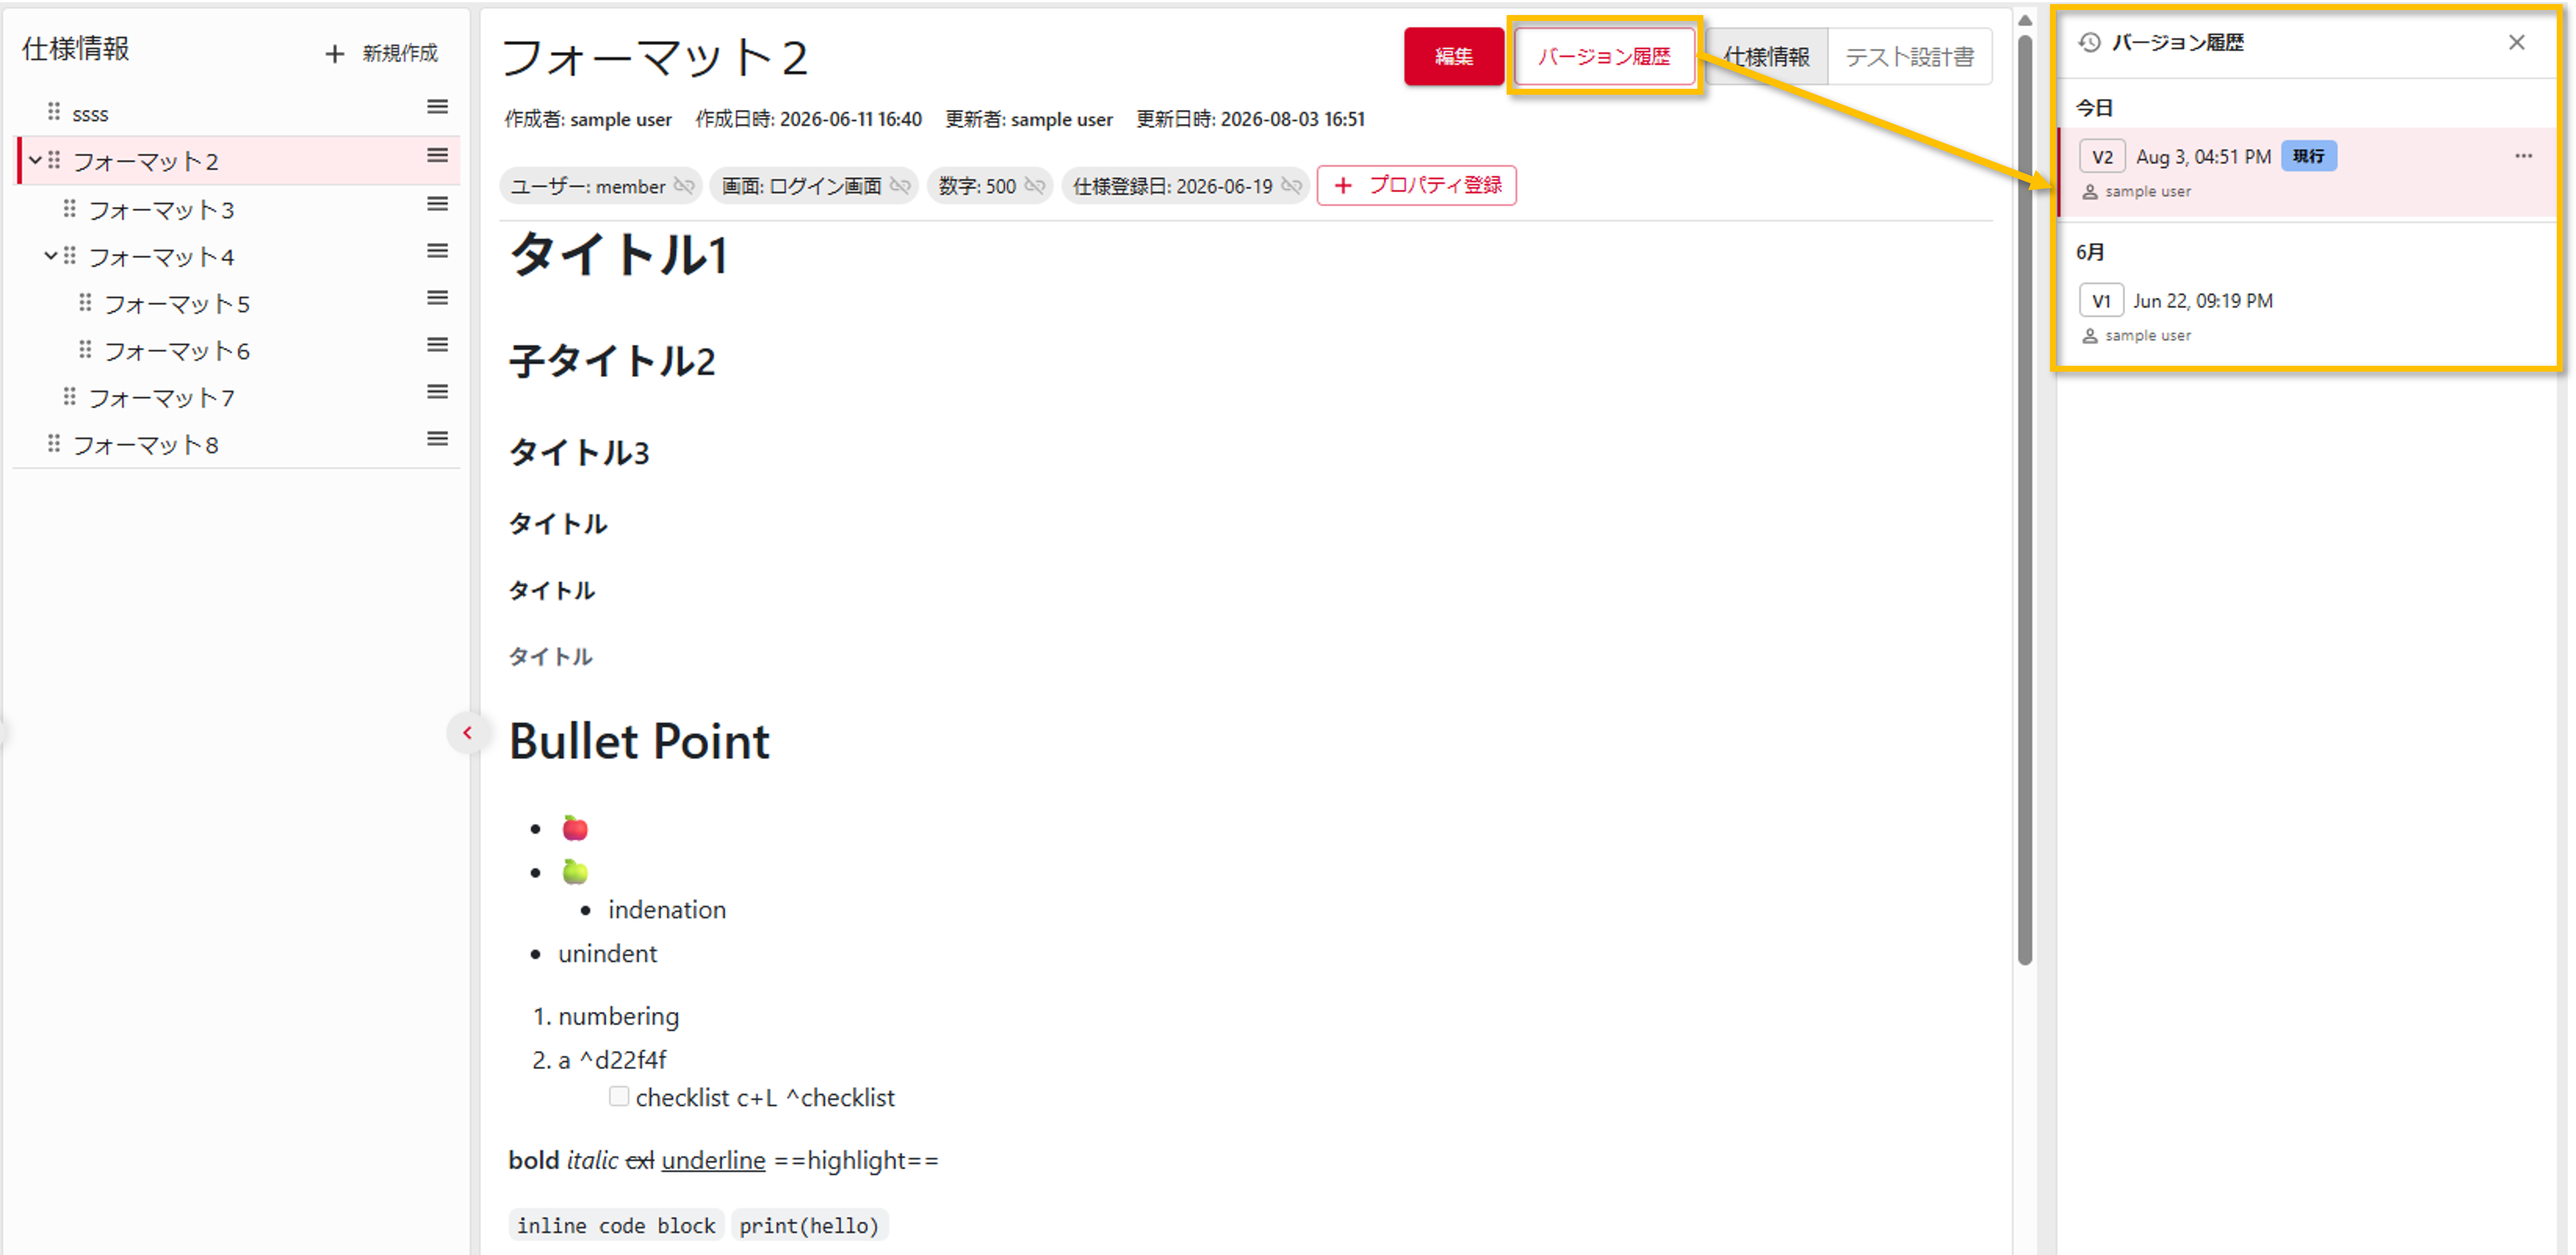The width and height of the screenshot is (2576, 1255).
Task: Grab drag handle of フォーマット3 item
Action: coord(69,208)
